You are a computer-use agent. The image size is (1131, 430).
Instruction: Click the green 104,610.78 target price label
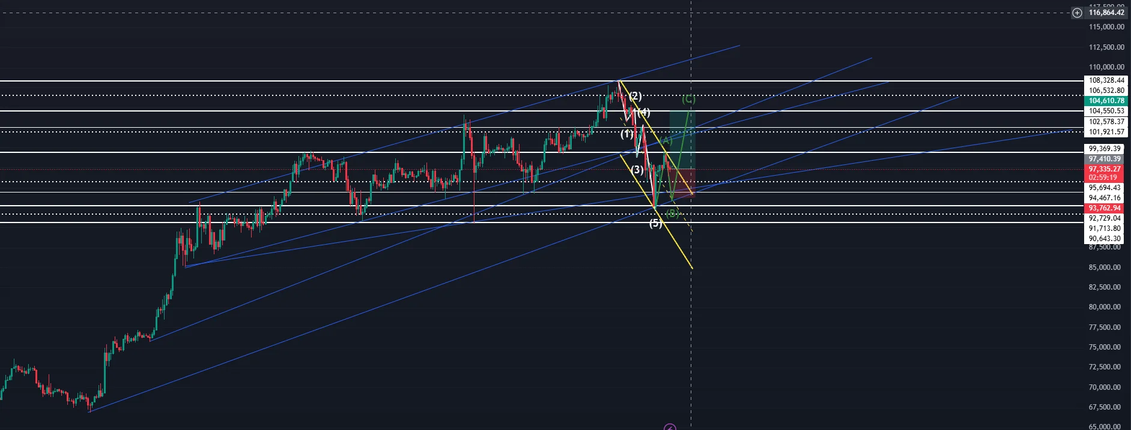coord(1106,101)
